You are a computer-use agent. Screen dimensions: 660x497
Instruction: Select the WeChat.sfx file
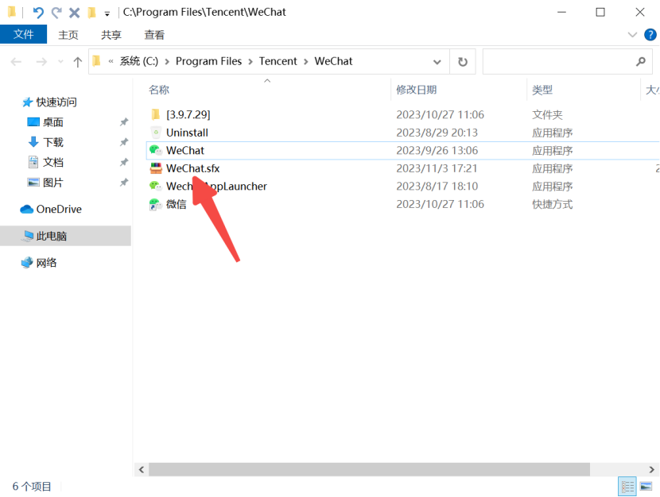pos(192,168)
